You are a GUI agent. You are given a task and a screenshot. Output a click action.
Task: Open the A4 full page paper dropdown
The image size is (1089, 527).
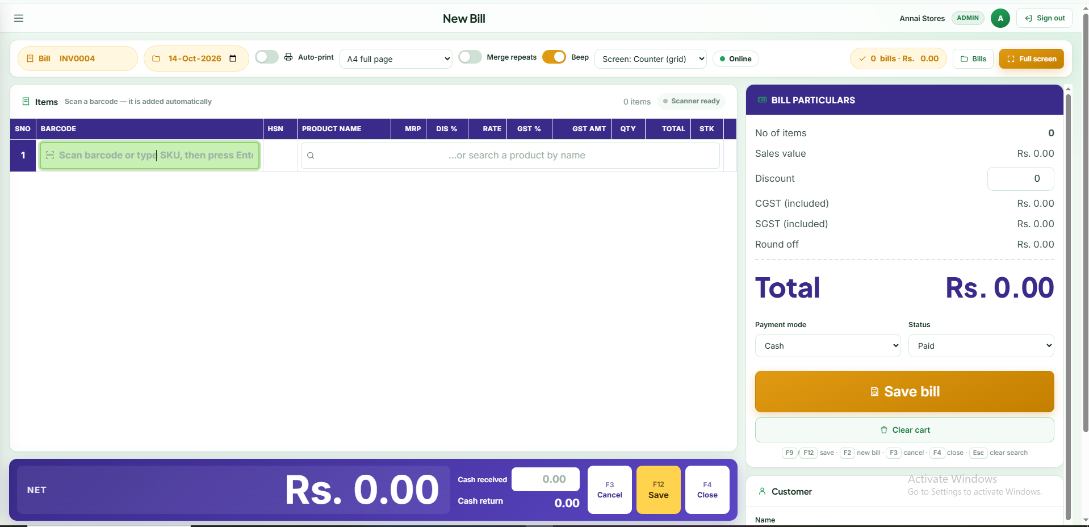396,59
